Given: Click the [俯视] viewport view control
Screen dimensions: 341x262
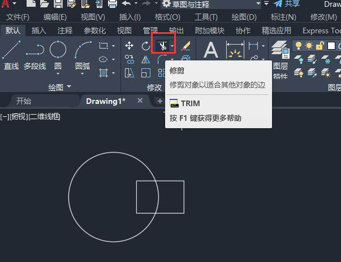Looking at the screenshot, I should (x=19, y=117).
